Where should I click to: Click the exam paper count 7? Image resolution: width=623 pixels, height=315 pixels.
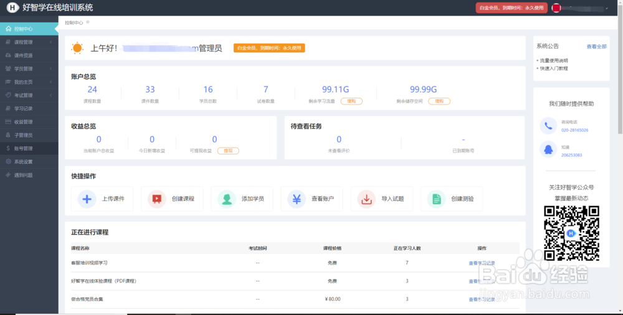[266, 90]
